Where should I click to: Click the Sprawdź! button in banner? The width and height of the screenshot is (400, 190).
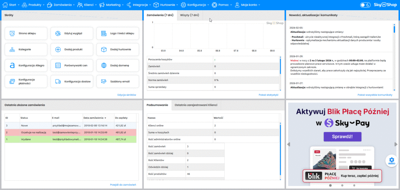(x=342, y=137)
